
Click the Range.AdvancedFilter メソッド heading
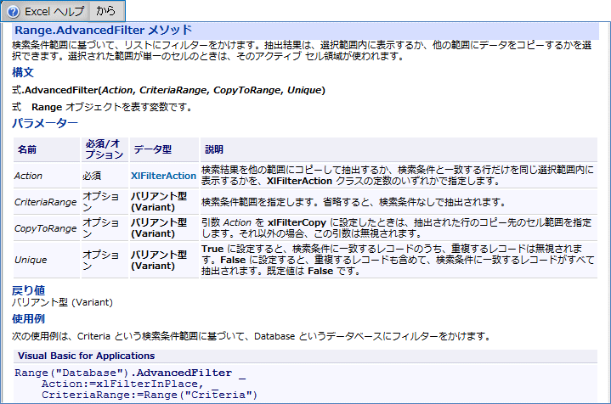pyautogui.click(x=104, y=30)
